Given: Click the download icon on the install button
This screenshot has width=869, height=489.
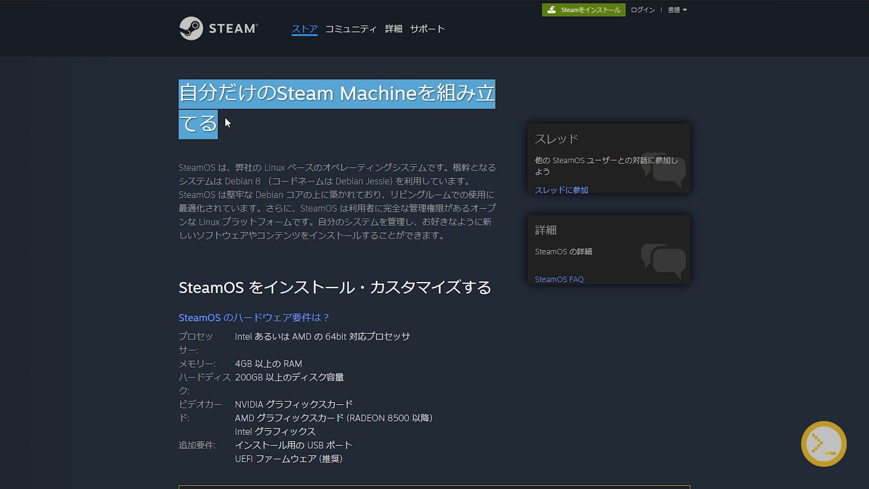Looking at the screenshot, I should click(x=551, y=10).
